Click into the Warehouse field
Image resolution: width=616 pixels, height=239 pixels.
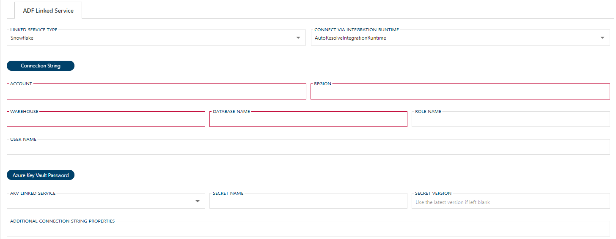(106, 119)
